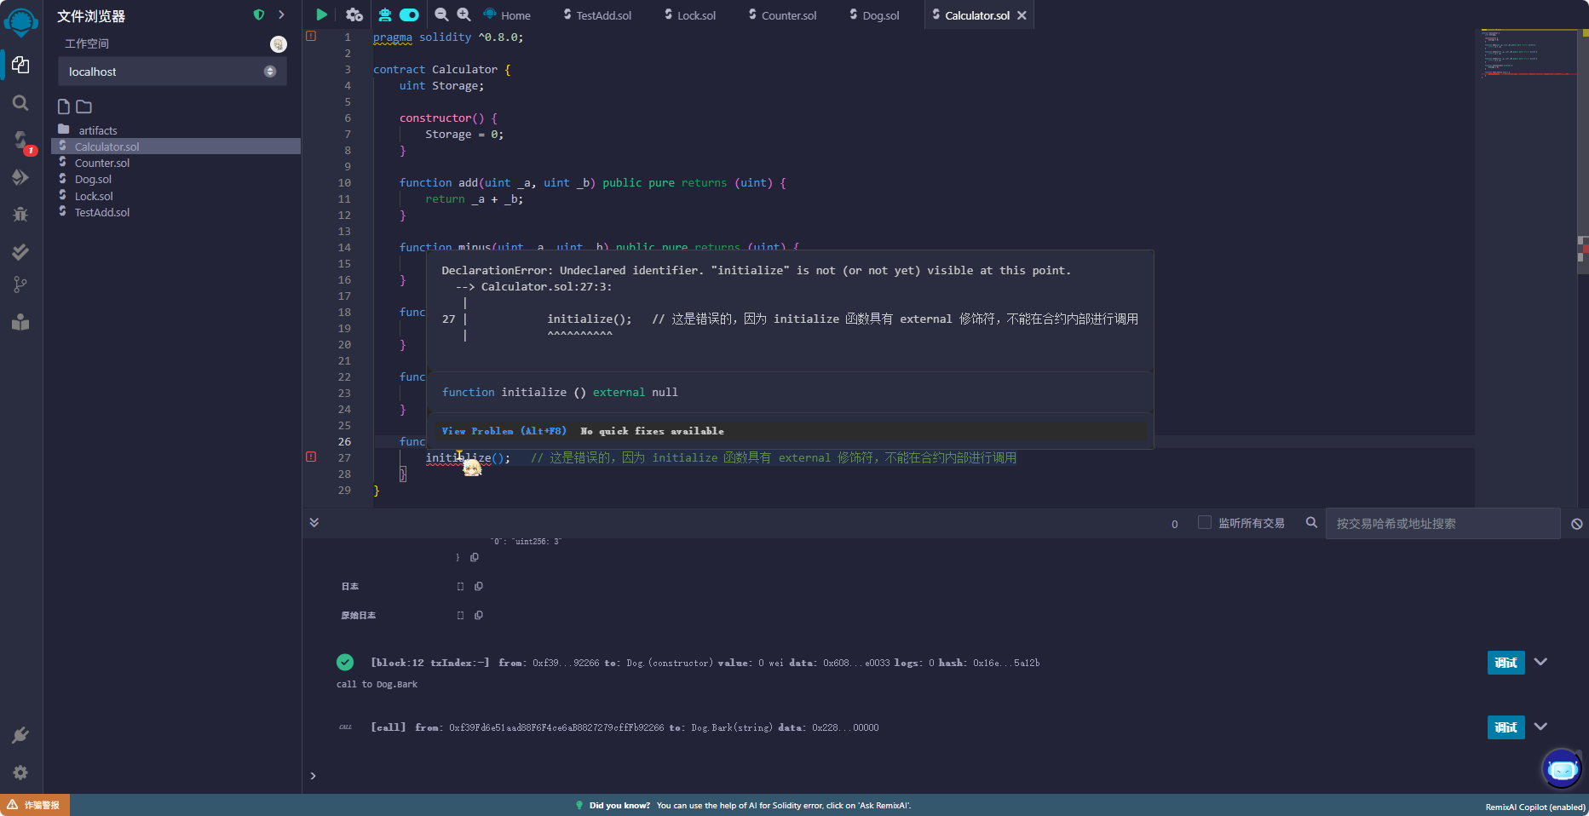Toggle the AI copilot switch in toolbar
The width and height of the screenshot is (1589, 816).
409,14
